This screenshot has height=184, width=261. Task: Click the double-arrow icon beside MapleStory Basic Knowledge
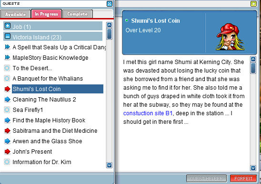click(x=7, y=57)
